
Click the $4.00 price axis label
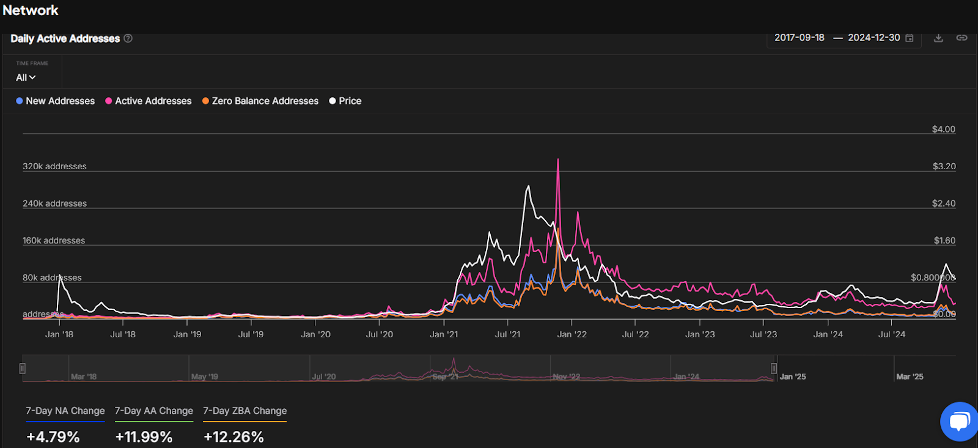click(x=943, y=129)
